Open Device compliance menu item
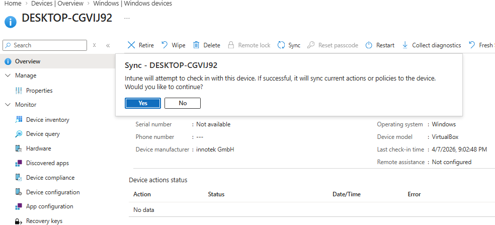 click(x=50, y=178)
